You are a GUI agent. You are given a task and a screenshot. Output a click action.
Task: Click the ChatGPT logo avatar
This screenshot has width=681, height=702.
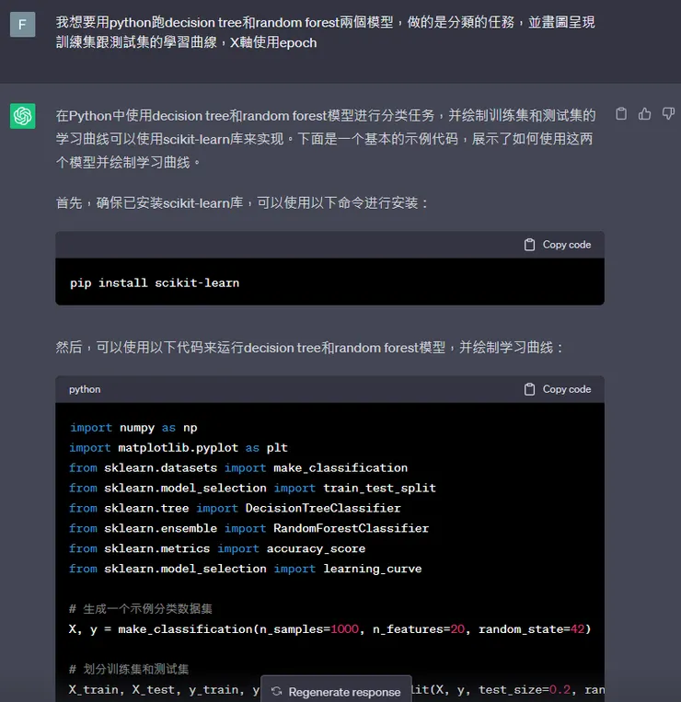tap(22, 116)
